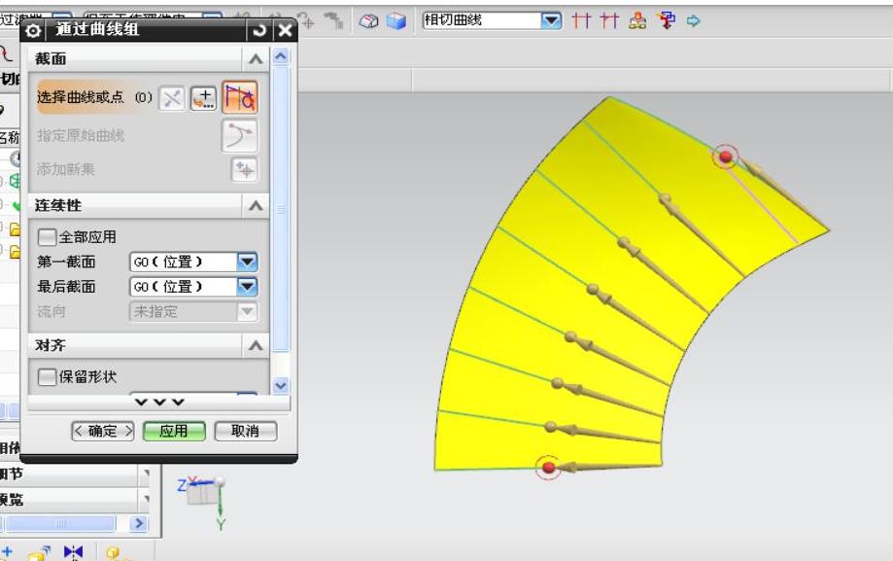Open the 第一截面 continuity dropdown
The image size is (893, 561).
(x=247, y=263)
